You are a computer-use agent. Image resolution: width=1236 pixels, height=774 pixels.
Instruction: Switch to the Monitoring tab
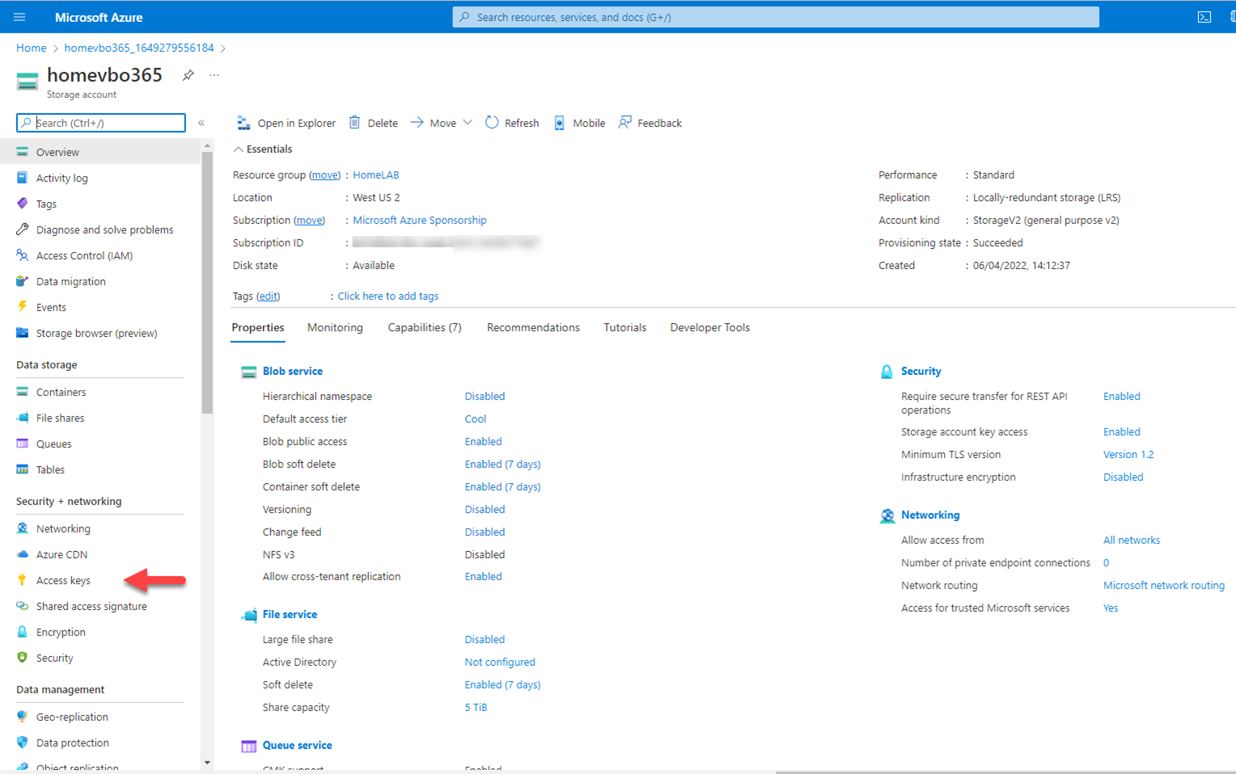pyautogui.click(x=335, y=327)
